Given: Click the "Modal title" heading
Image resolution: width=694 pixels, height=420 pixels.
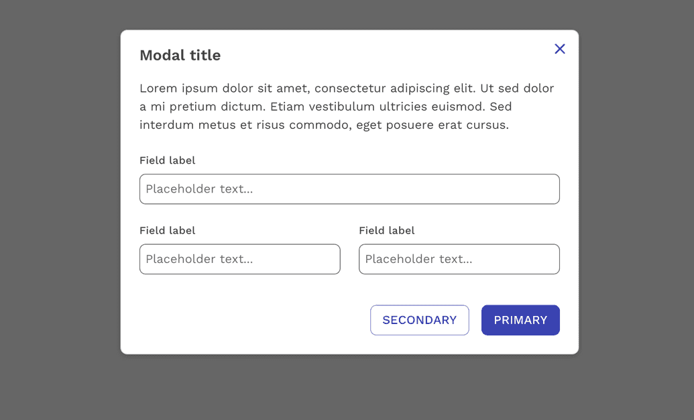Looking at the screenshot, I should [180, 56].
